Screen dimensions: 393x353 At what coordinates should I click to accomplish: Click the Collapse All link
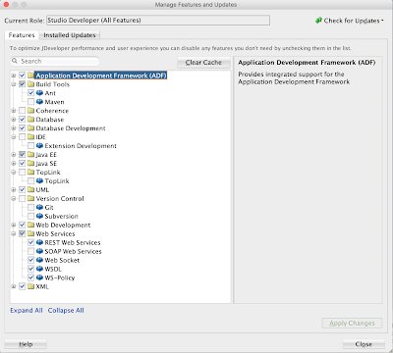pyautogui.click(x=66, y=311)
